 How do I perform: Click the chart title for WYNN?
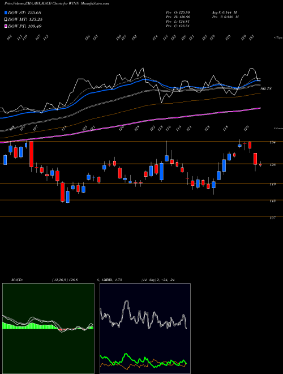[x=57, y=4]
